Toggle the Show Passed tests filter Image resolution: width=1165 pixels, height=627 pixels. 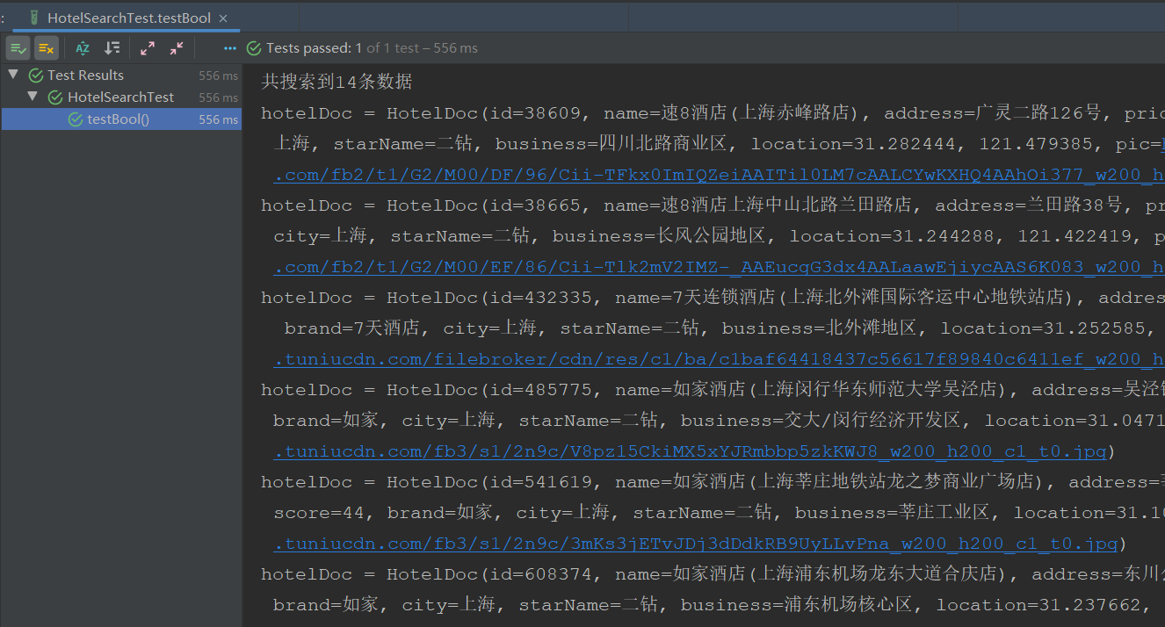click(18, 48)
